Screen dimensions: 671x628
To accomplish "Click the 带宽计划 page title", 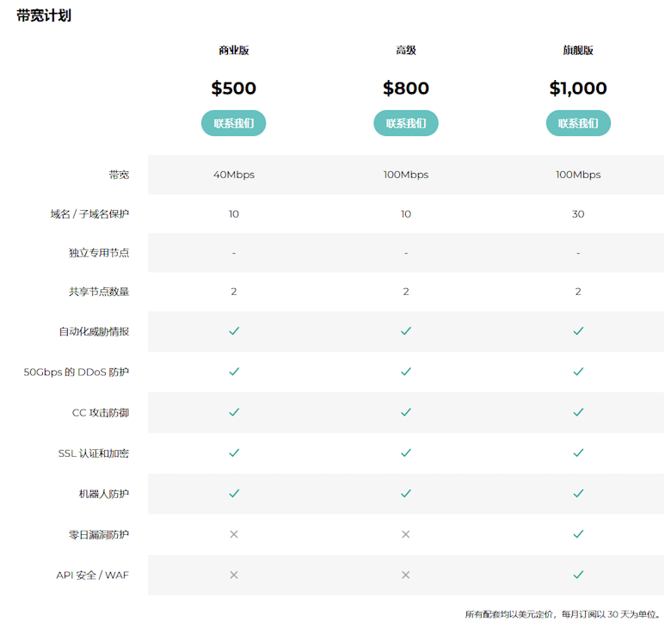I will pos(44,15).
